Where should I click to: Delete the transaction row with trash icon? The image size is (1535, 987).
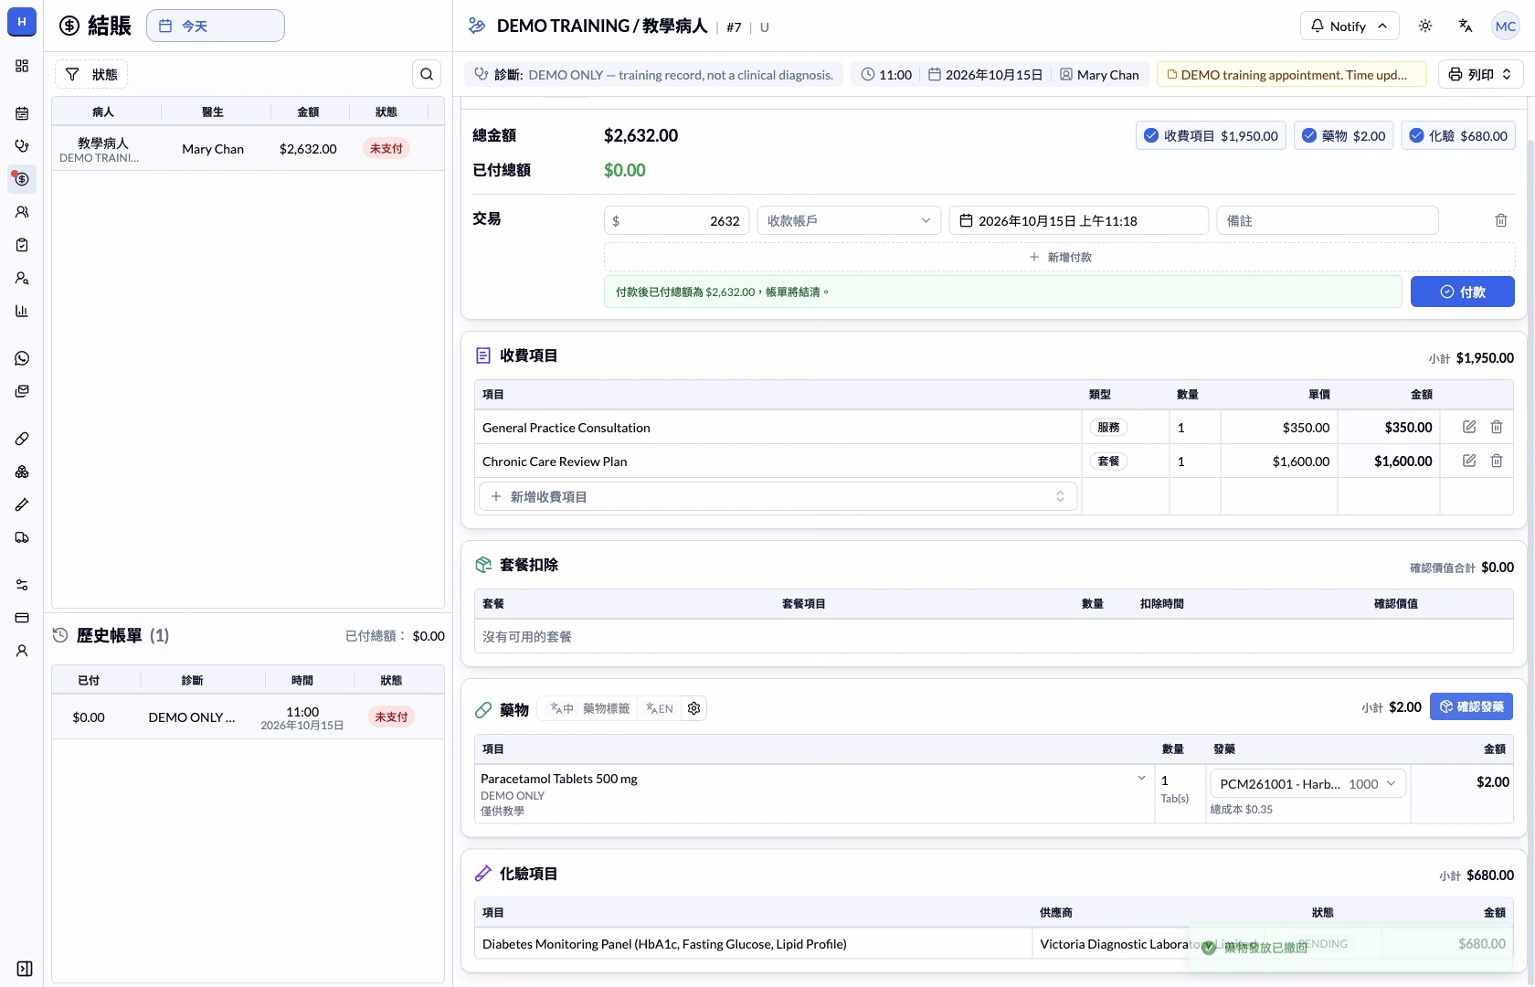(x=1501, y=220)
